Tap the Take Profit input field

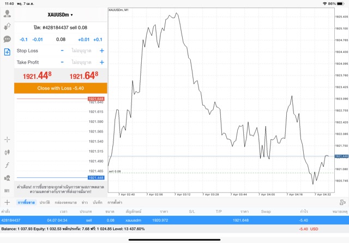[82, 63]
